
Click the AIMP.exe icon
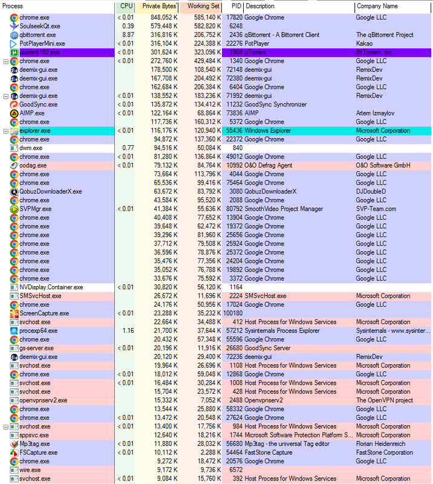pyautogui.click(x=14, y=113)
